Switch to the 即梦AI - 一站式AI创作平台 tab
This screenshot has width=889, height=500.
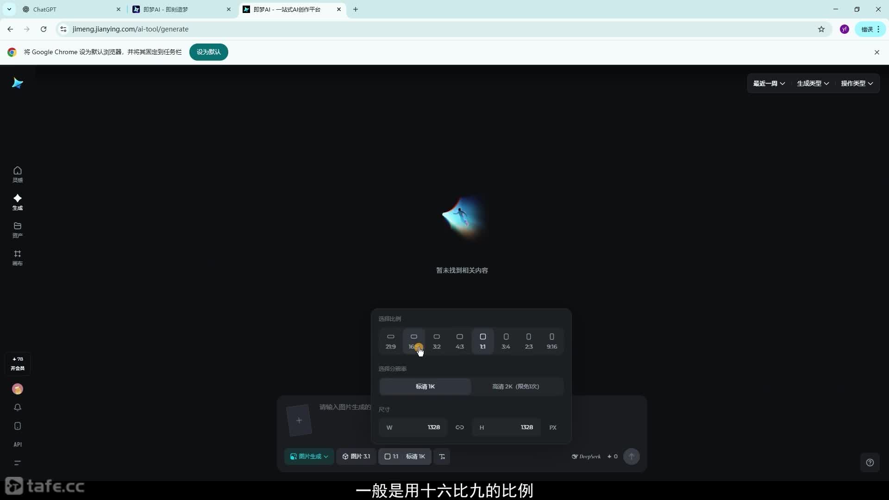click(x=292, y=9)
